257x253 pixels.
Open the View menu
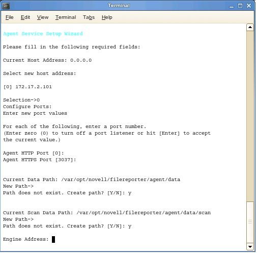pos(43,17)
